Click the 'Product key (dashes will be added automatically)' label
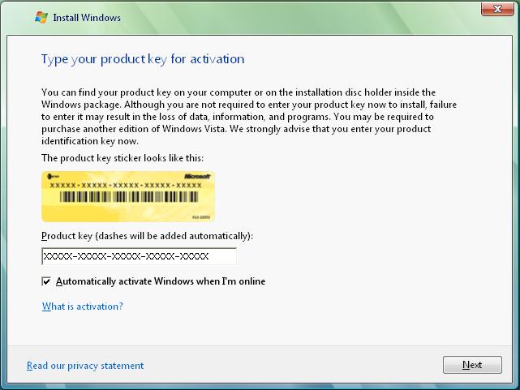520x390 pixels. [147, 236]
